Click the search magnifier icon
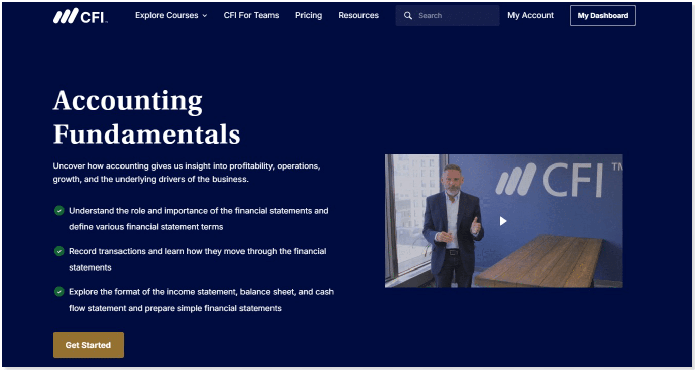The width and height of the screenshot is (695, 370). tap(408, 16)
